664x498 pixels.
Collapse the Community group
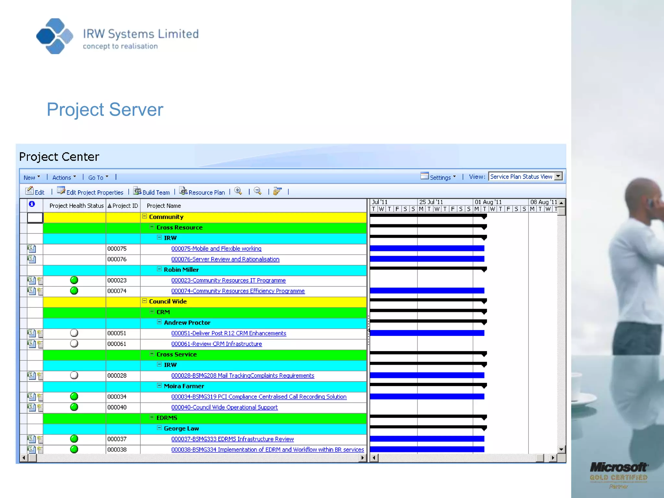[145, 217]
